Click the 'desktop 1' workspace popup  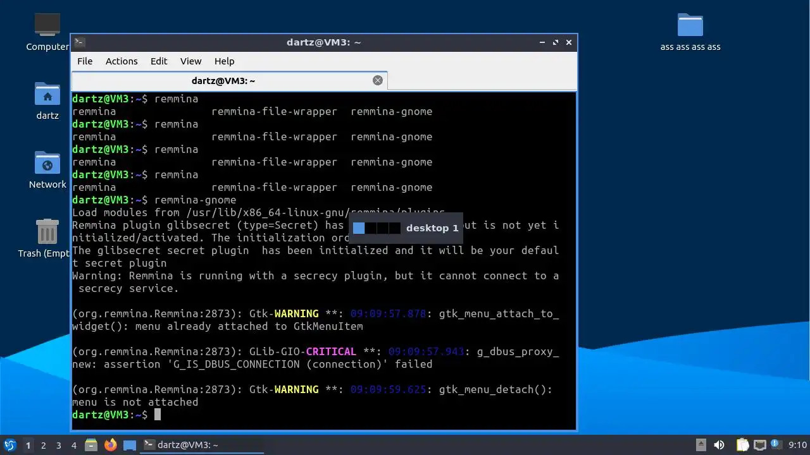406,228
